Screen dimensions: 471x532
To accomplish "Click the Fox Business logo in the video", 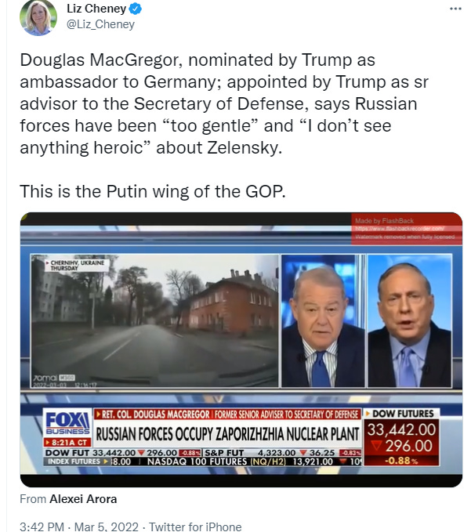I will click(67, 423).
